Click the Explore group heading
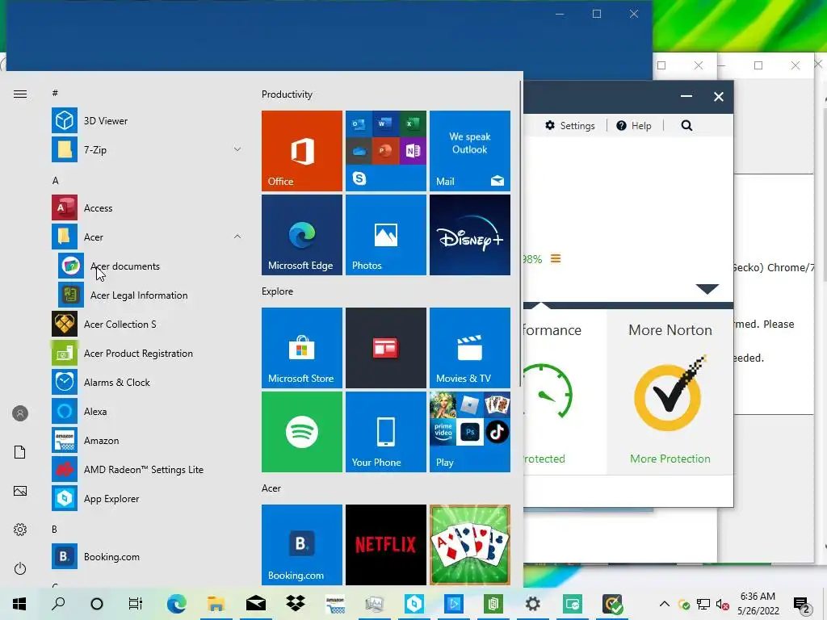This screenshot has width=827, height=620. tap(277, 291)
